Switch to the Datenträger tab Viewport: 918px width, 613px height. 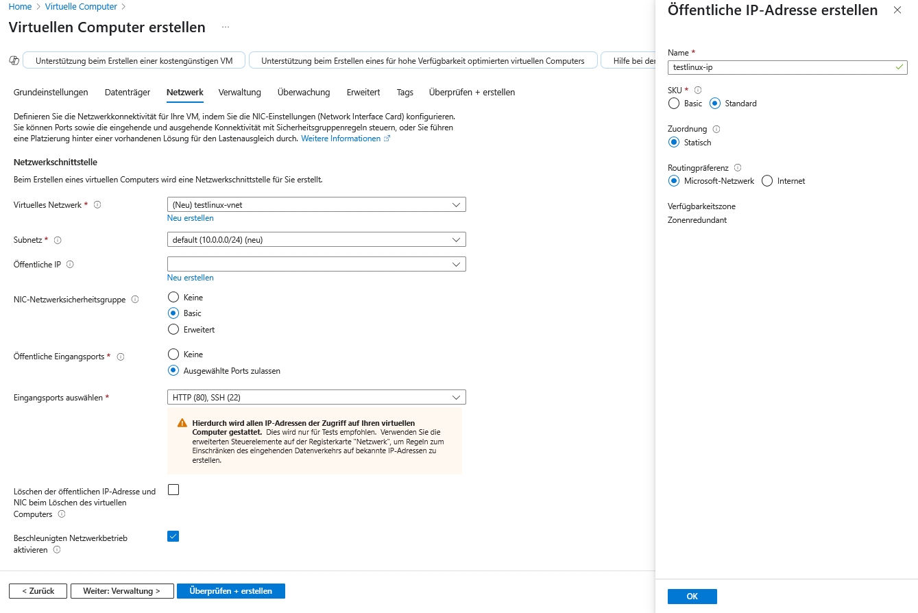127,93
